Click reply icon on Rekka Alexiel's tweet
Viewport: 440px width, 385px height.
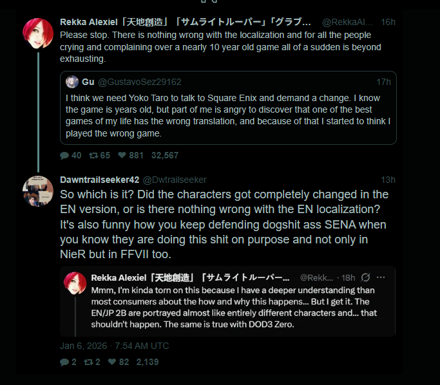64,155
